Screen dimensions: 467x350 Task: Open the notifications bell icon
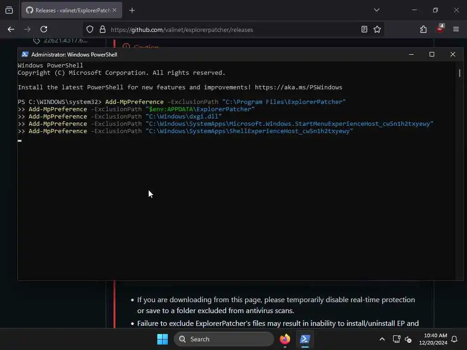pyautogui.click(x=454, y=339)
